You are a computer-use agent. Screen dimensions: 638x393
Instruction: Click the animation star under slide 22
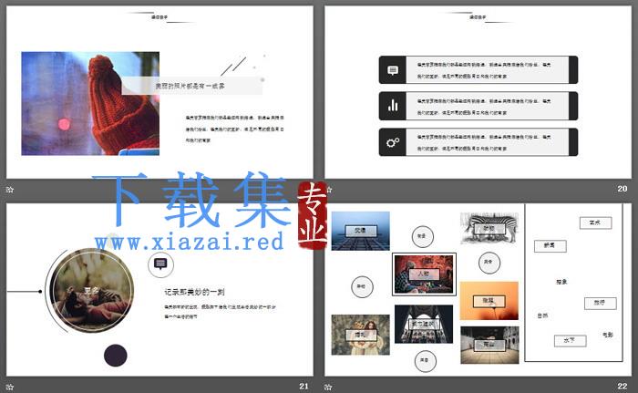[328, 387]
